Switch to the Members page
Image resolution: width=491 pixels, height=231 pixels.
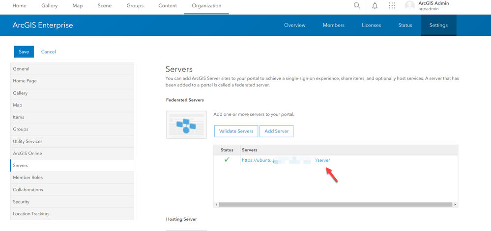[x=334, y=26]
